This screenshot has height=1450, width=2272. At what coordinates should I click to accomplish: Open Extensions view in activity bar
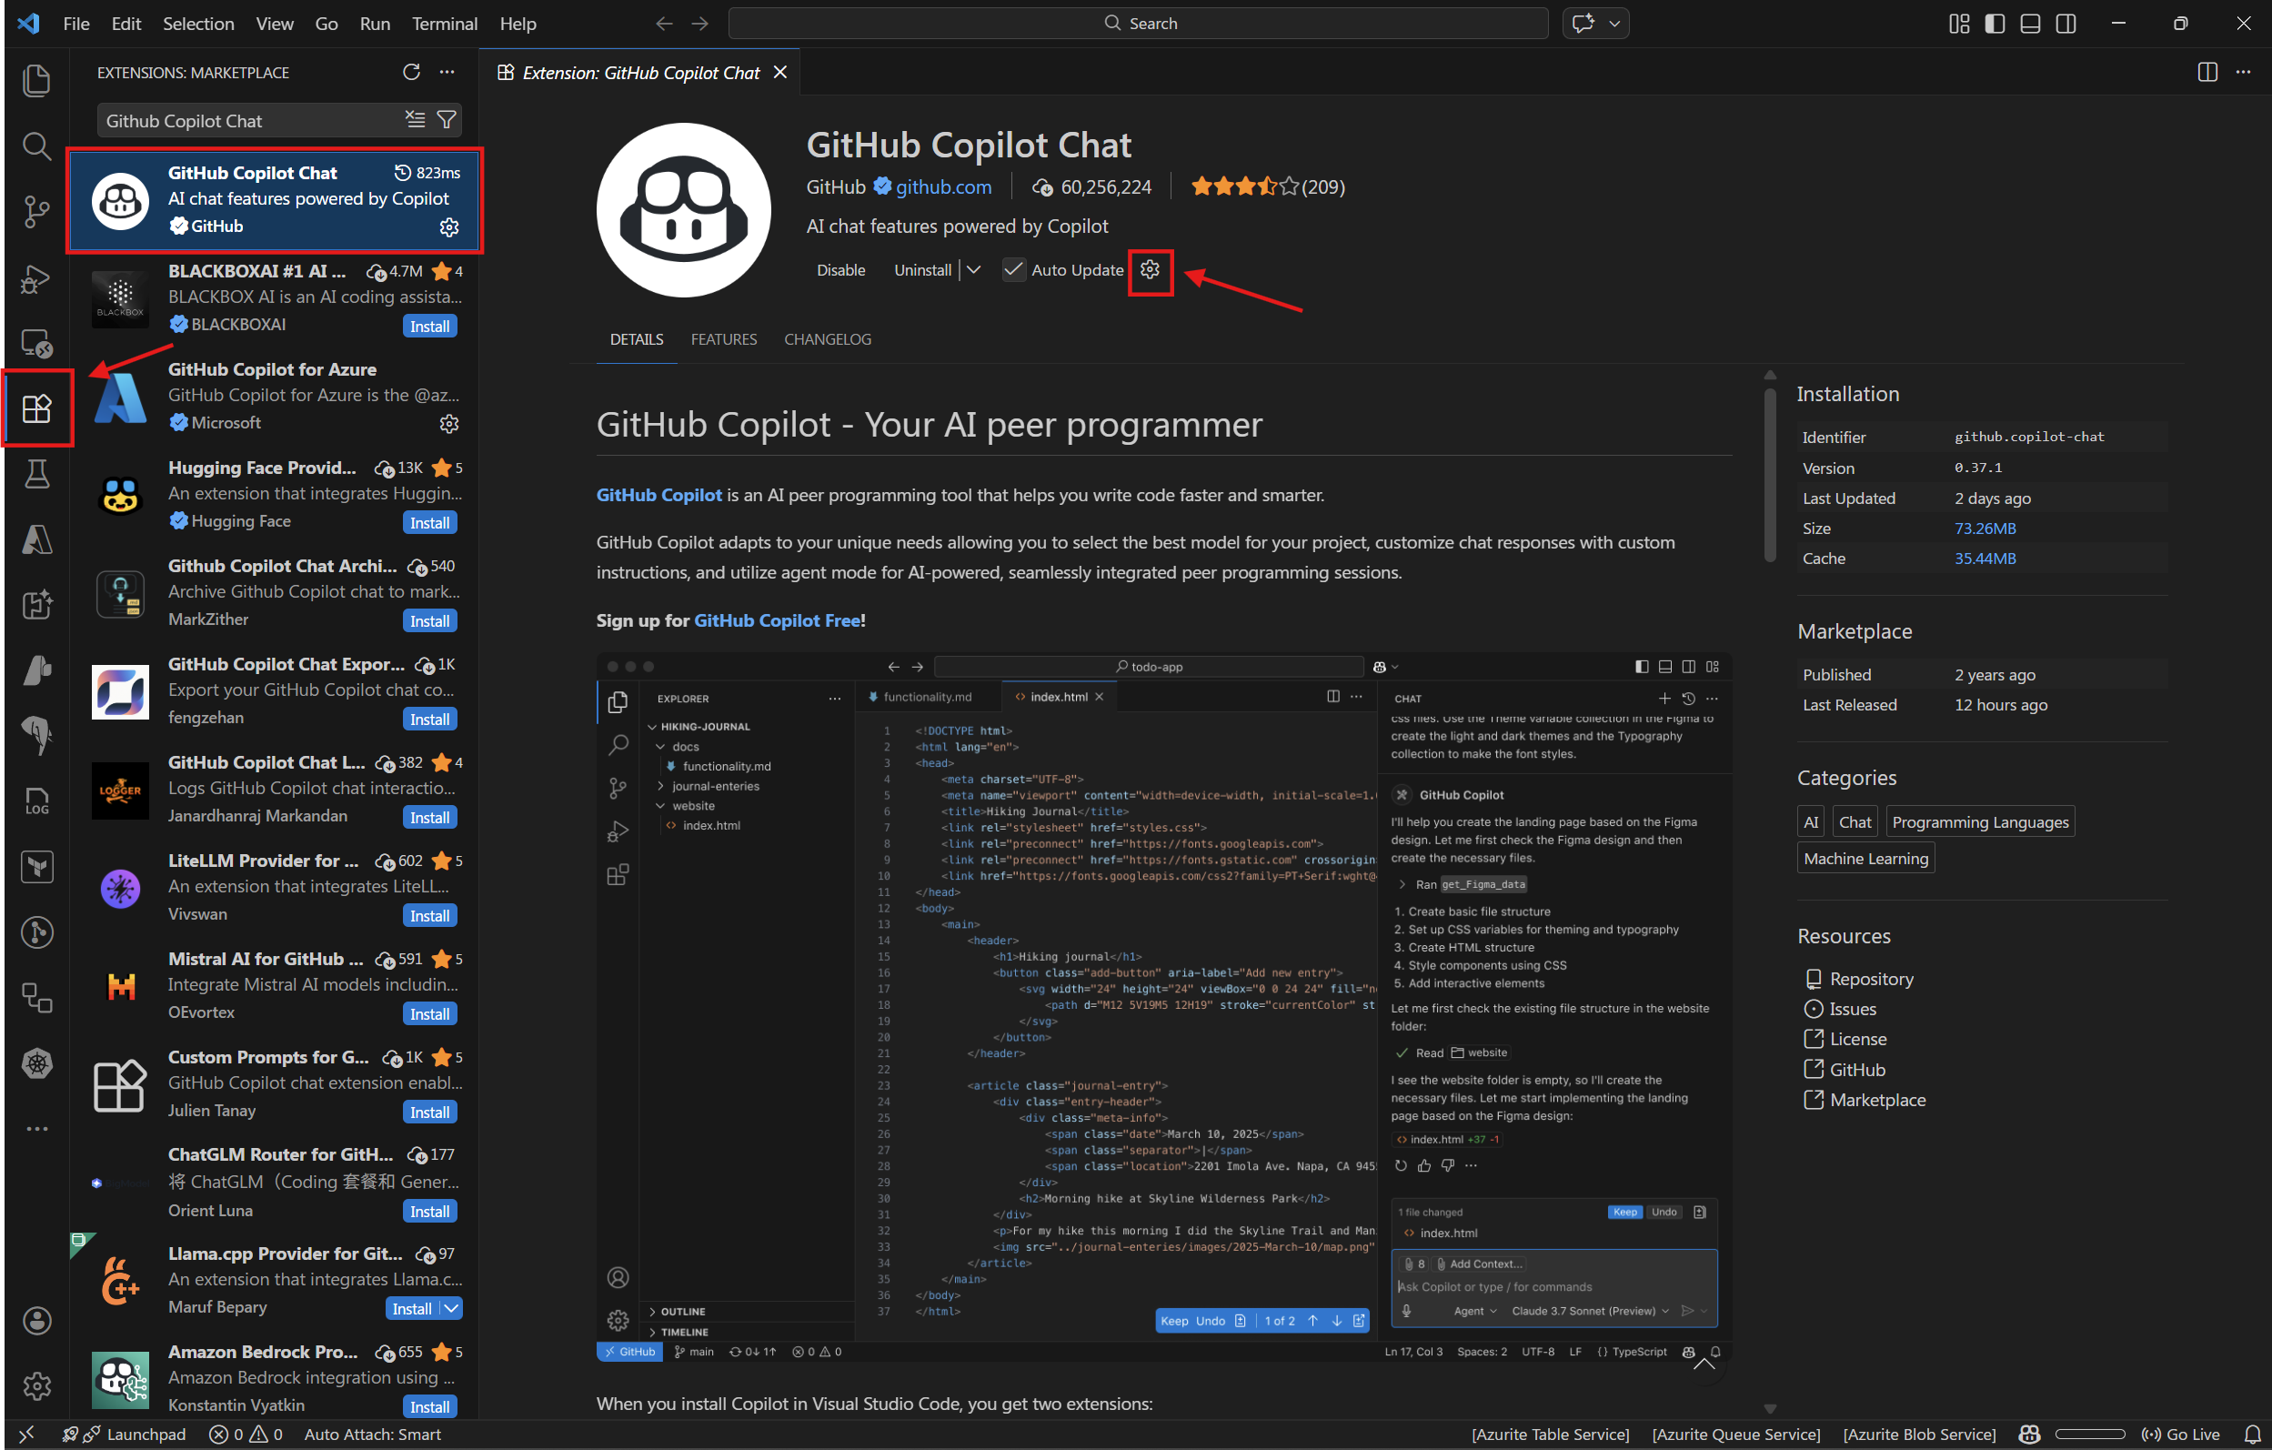36,408
